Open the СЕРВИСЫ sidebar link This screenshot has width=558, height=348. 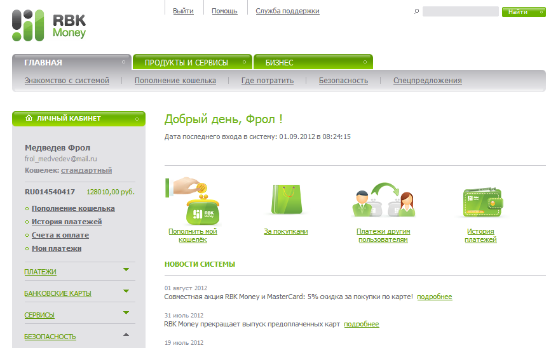point(39,316)
